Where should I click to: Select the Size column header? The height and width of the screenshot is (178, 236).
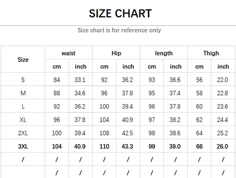pos(23,60)
